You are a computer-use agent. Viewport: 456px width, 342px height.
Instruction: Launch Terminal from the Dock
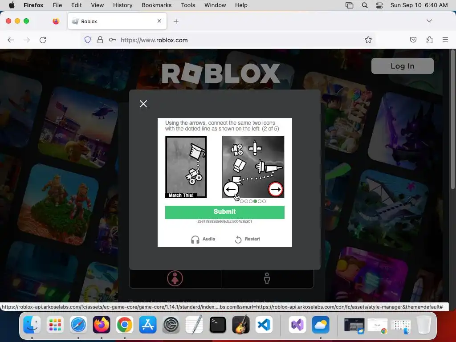point(217,325)
